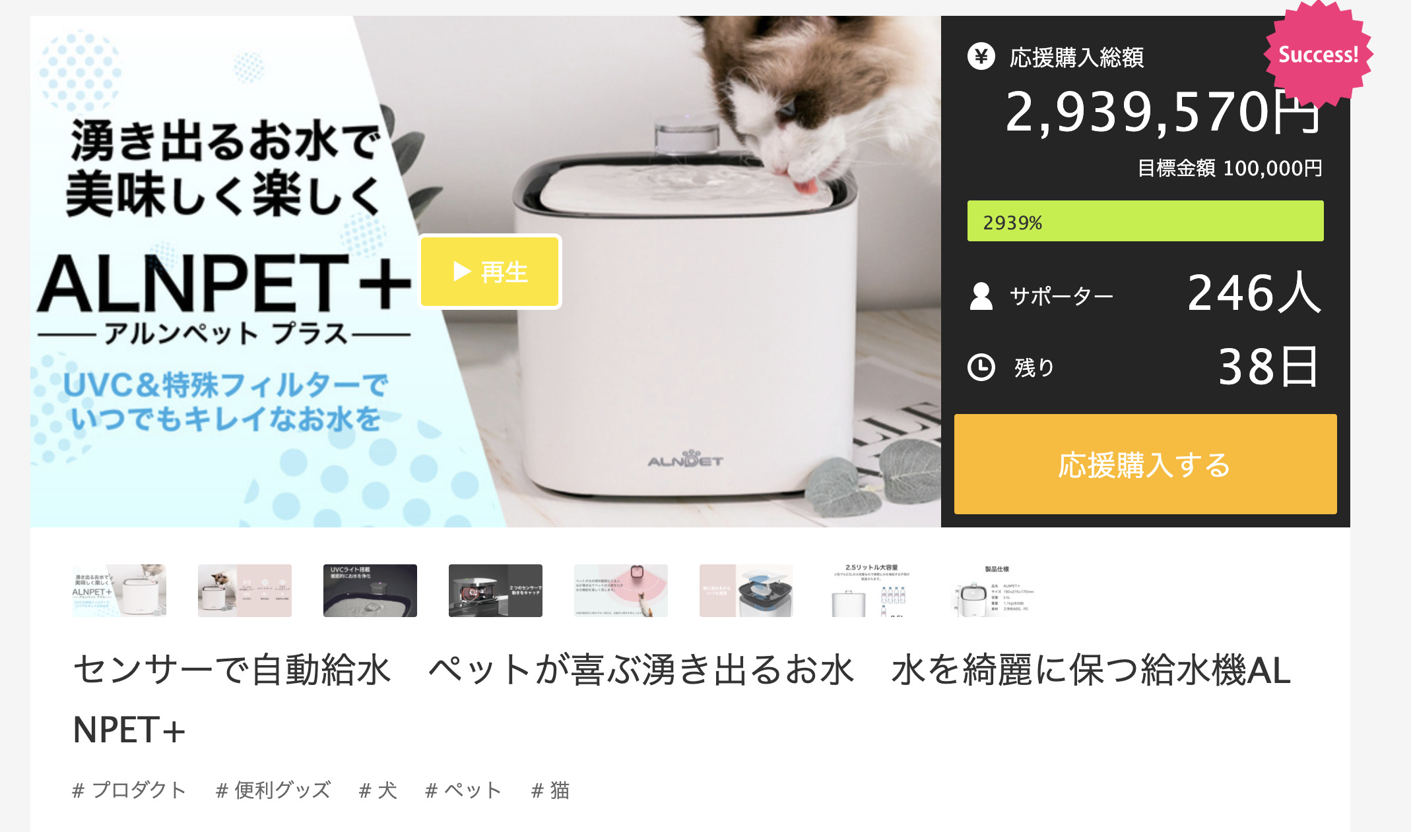The height and width of the screenshot is (832, 1411).
Task: Select the thumbnail showing disassembled filter
Action: (x=746, y=591)
